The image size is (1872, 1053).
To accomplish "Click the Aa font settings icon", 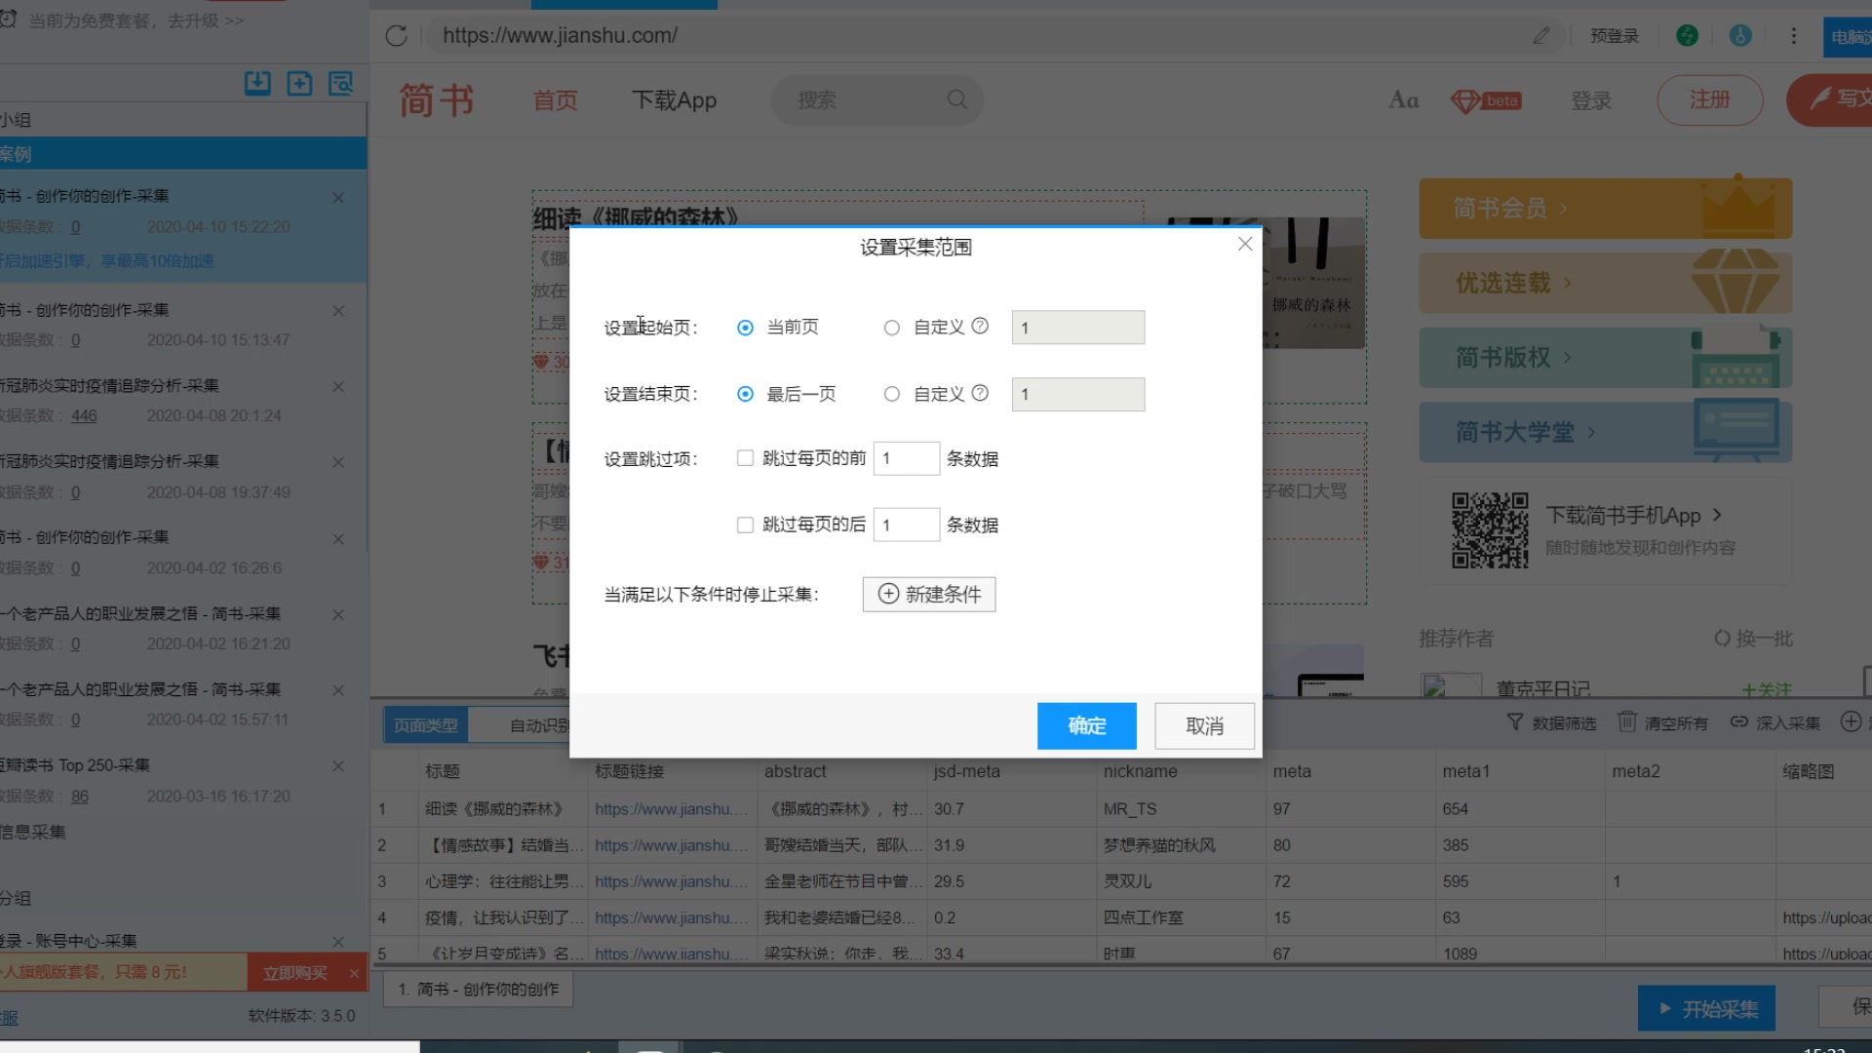I will 1403,100.
